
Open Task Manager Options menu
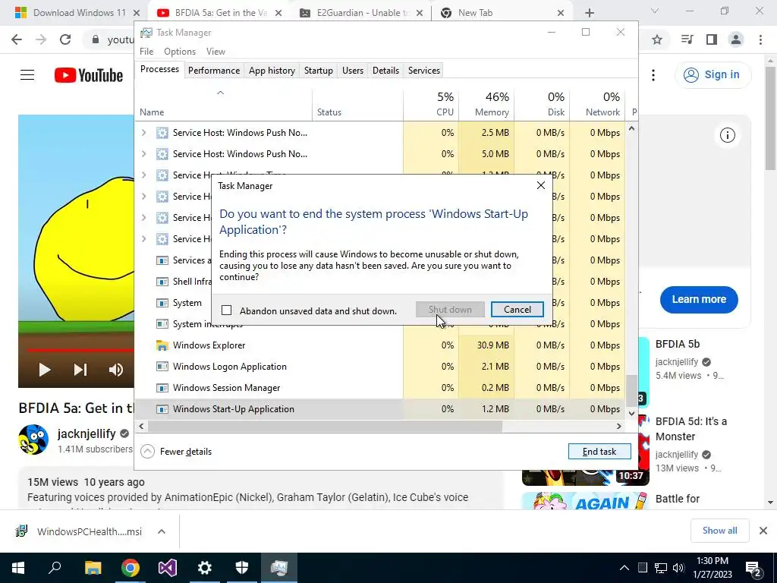(179, 52)
